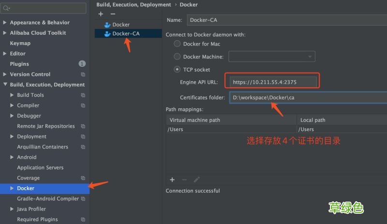Open Remote Jar Repositories settings
The height and width of the screenshot is (224, 387).
pos(45,126)
